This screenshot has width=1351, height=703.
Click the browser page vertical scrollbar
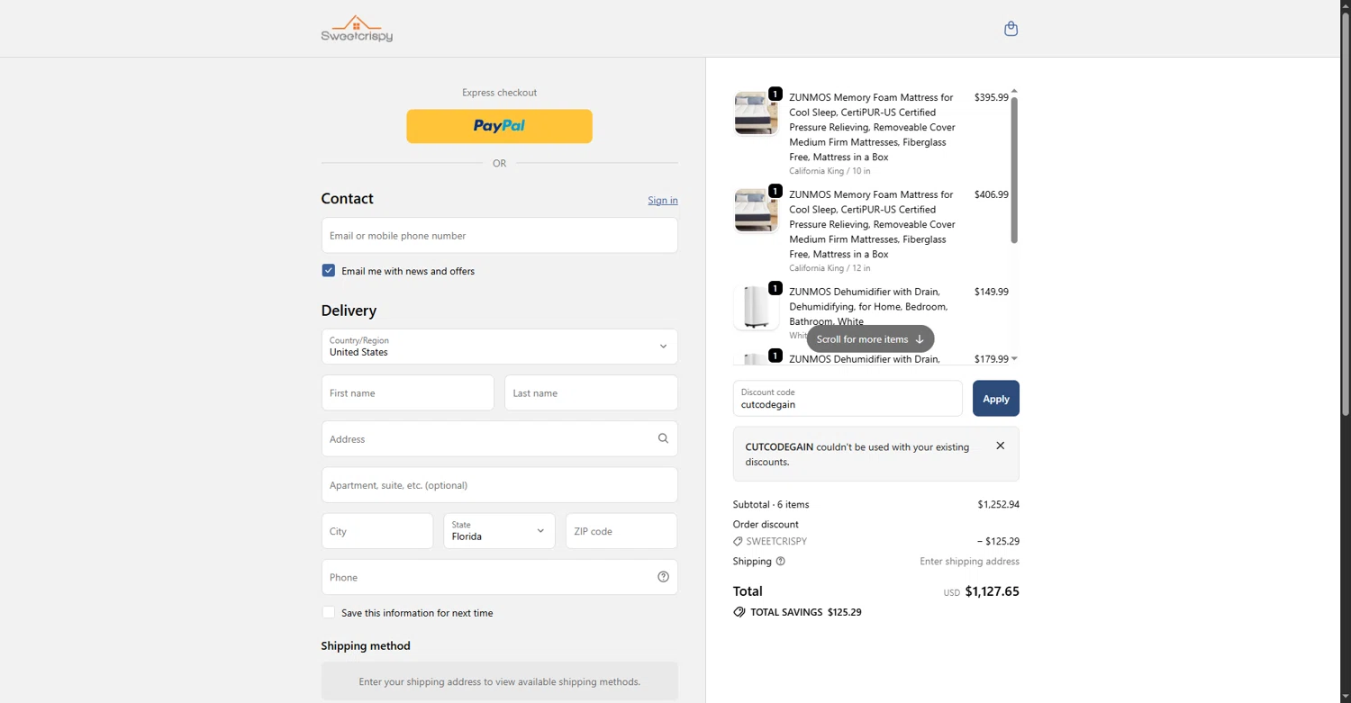[1346, 216]
